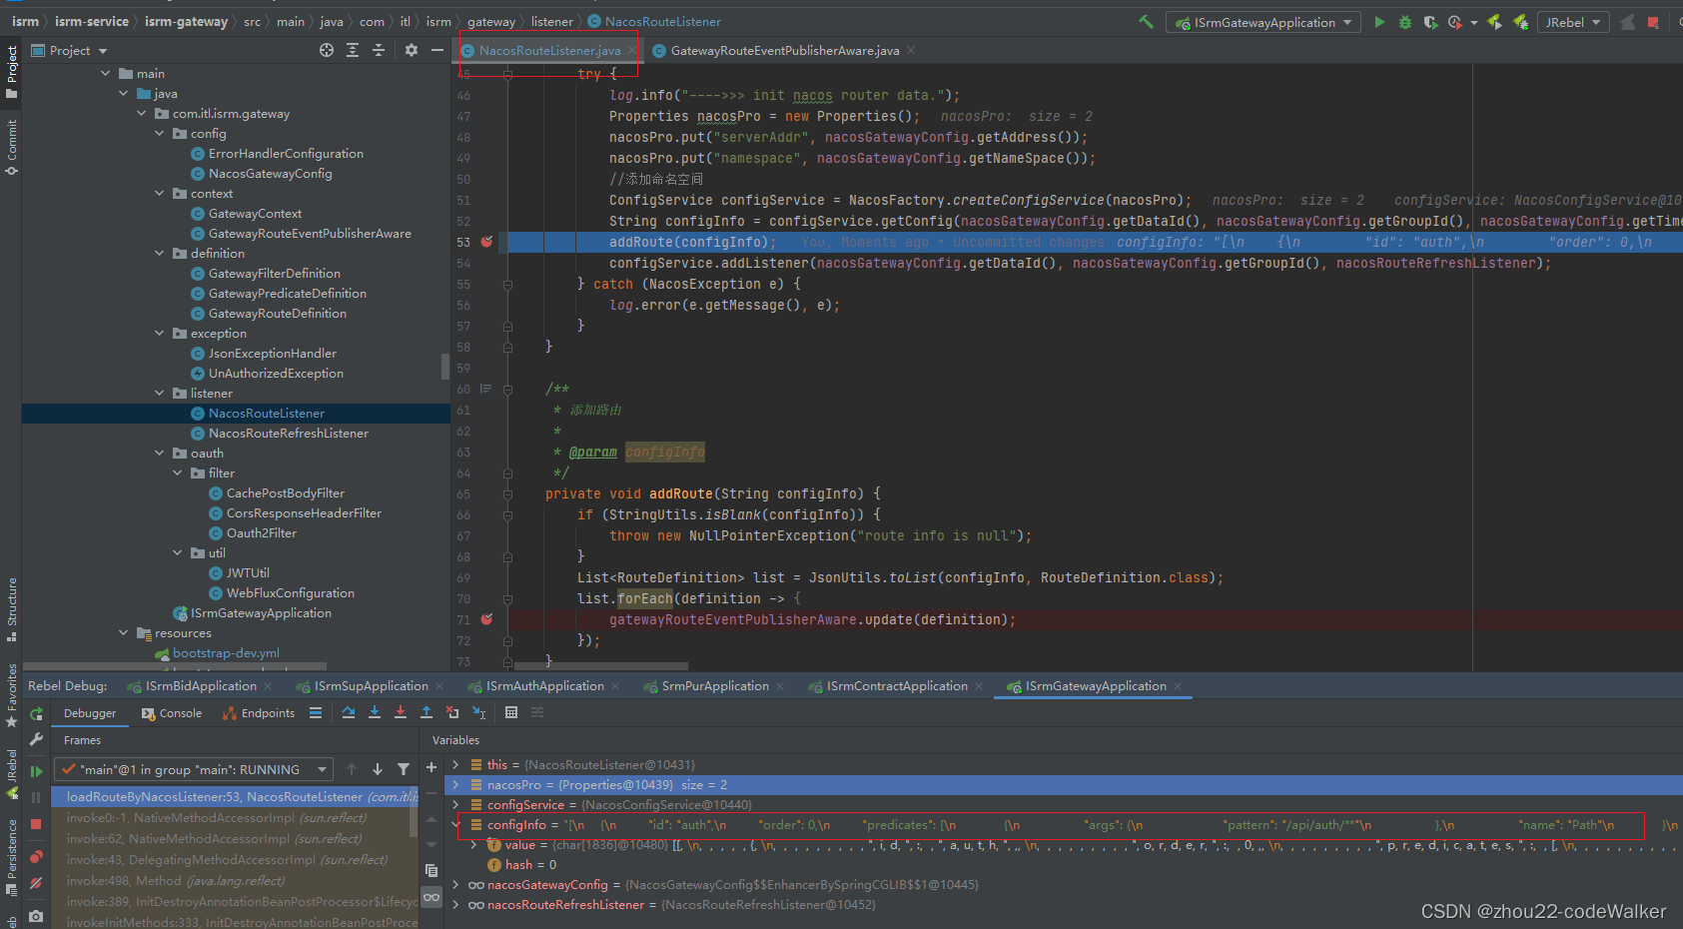The image size is (1683, 929).
Task: Expand the nacosGatewayConfig variable node
Action: pos(455,885)
